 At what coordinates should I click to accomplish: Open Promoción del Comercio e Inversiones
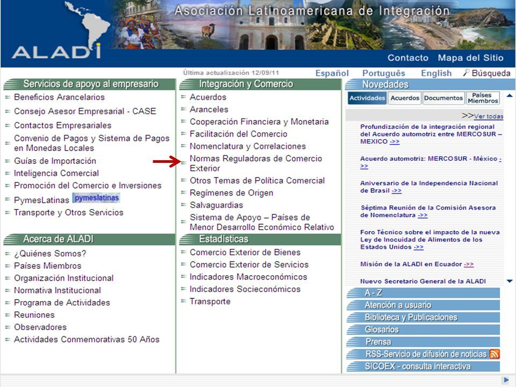click(x=88, y=185)
